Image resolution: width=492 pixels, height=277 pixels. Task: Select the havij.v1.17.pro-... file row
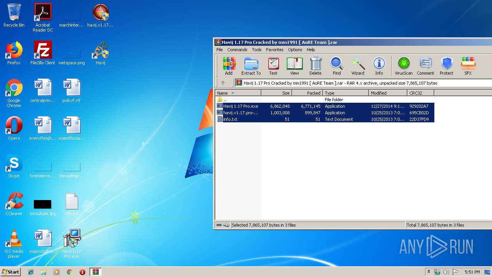click(x=325, y=113)
